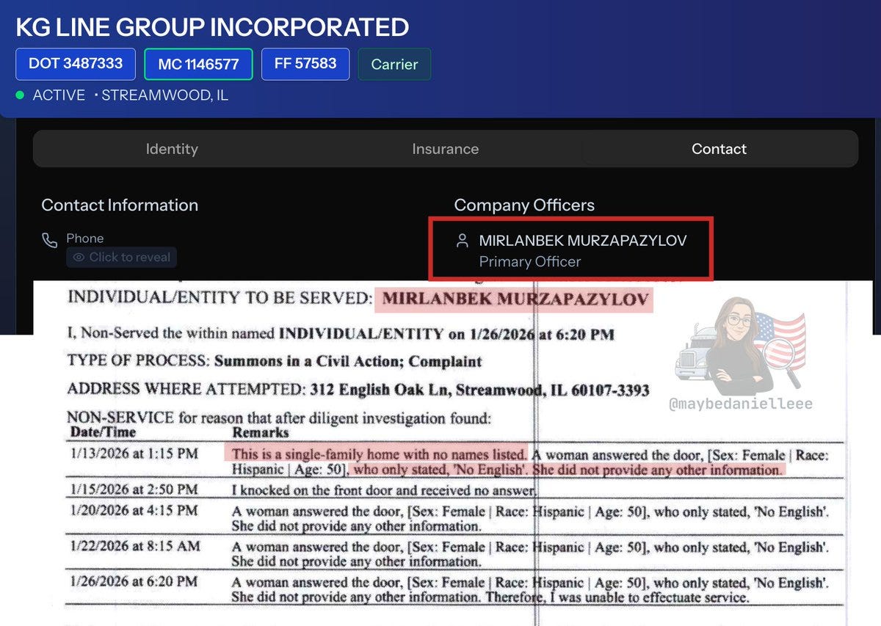881x626 pixels.
Task: Click the STREAMWOOD, IL location text
Action: tap(164, 95)
